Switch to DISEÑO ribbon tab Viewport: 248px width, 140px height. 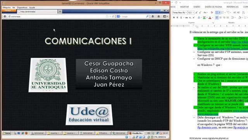pos(197,7)
